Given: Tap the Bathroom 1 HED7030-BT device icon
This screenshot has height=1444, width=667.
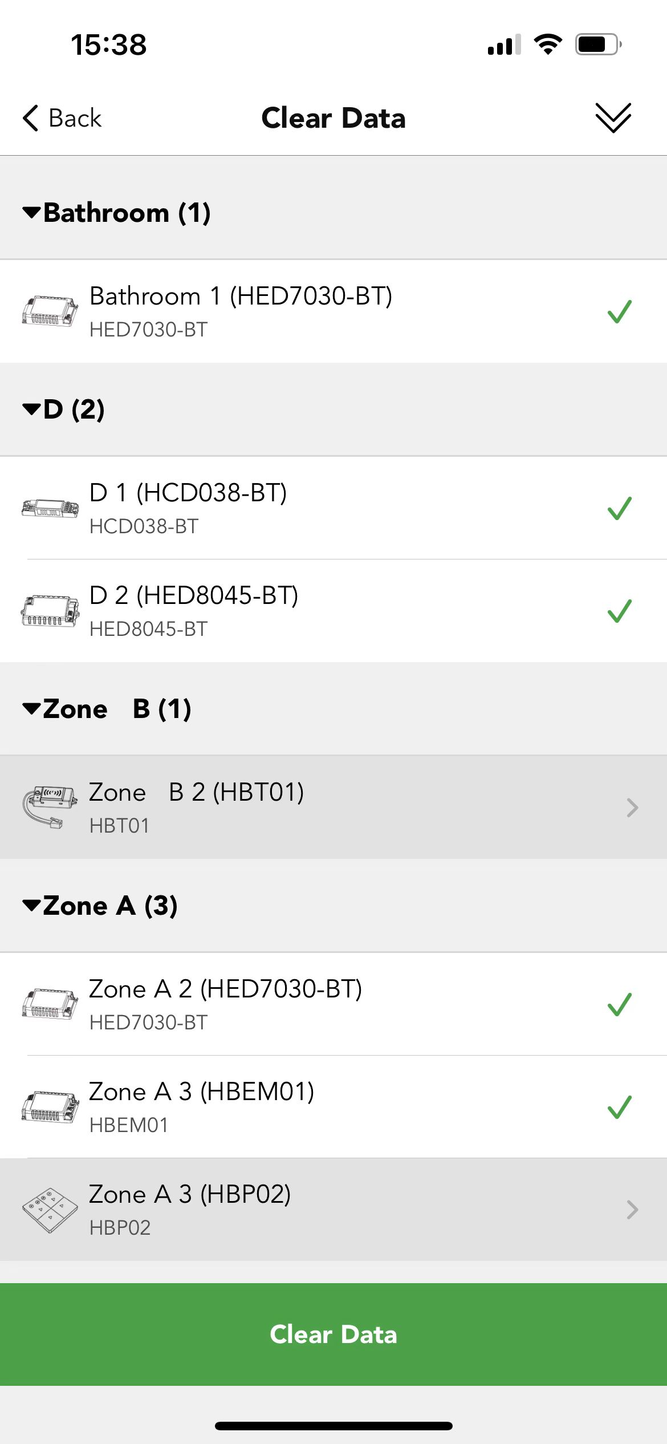Looking at the screenshot, I should [50, 311].
